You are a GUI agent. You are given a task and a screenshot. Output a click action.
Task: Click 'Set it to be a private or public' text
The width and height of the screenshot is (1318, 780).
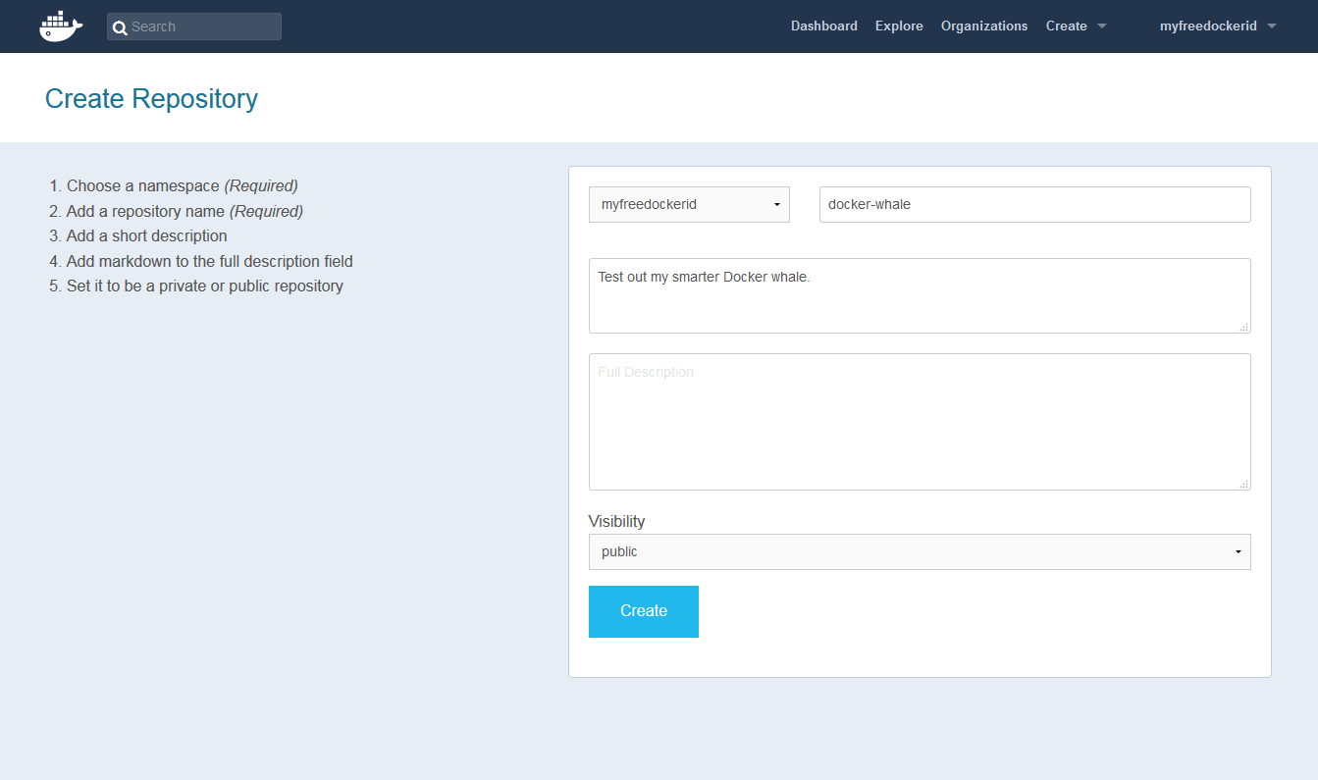(205, 286)
